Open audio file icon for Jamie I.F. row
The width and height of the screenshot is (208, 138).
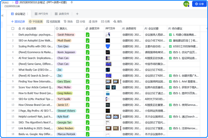(88, 105)
